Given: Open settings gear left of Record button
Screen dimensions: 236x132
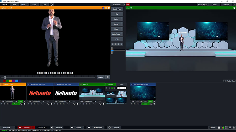Looking at the screenshot, I should point(20,128).
